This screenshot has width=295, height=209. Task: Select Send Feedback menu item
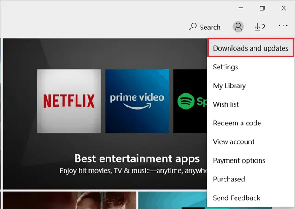pos(251,198)
